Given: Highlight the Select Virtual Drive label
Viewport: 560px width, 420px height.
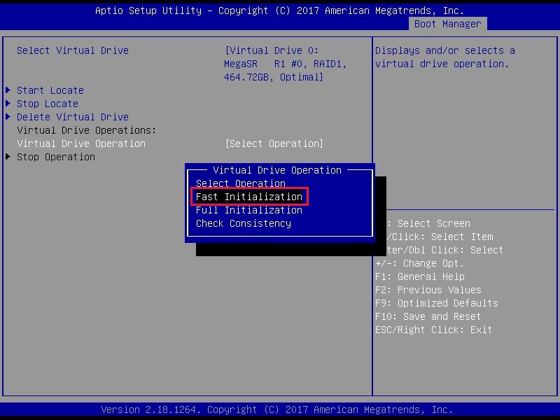Looking at the screenshot, I should click(x=73, y=50).
